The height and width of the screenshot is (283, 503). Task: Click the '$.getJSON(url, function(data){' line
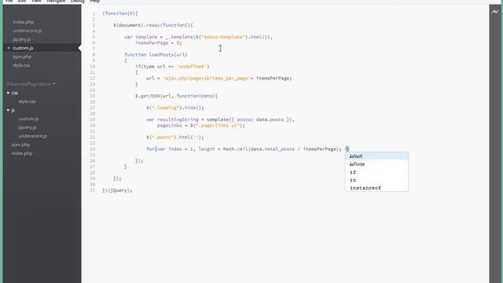(x=176, y=96)
